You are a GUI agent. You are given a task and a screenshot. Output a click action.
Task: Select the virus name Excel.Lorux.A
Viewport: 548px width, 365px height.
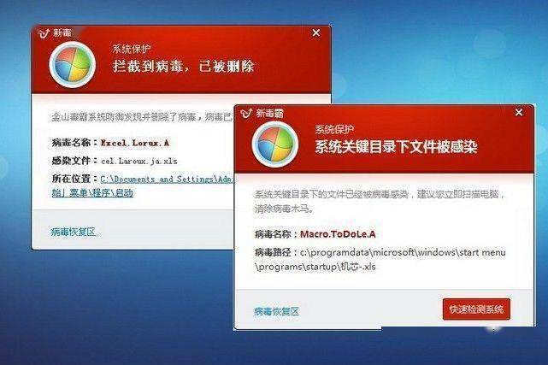tap(135, 143)
